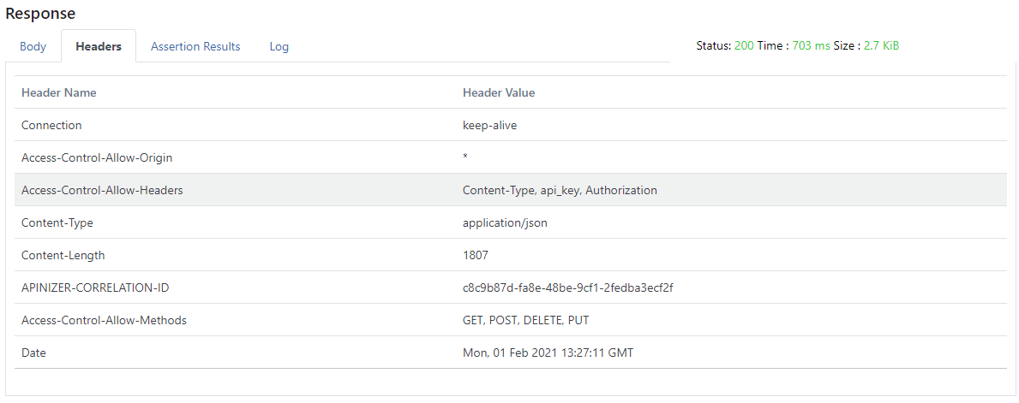Open the Body tab

[x=33, y=47]
